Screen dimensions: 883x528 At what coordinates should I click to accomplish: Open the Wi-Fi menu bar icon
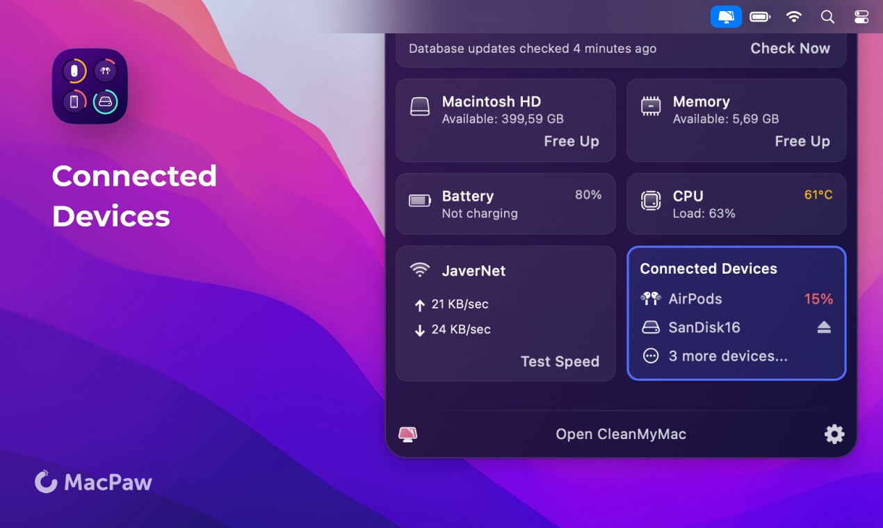(x=794, y=17)
